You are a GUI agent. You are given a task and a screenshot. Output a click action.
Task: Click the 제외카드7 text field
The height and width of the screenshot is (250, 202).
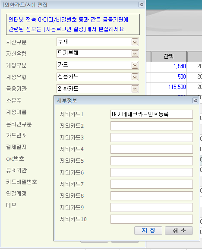[151, 184]
